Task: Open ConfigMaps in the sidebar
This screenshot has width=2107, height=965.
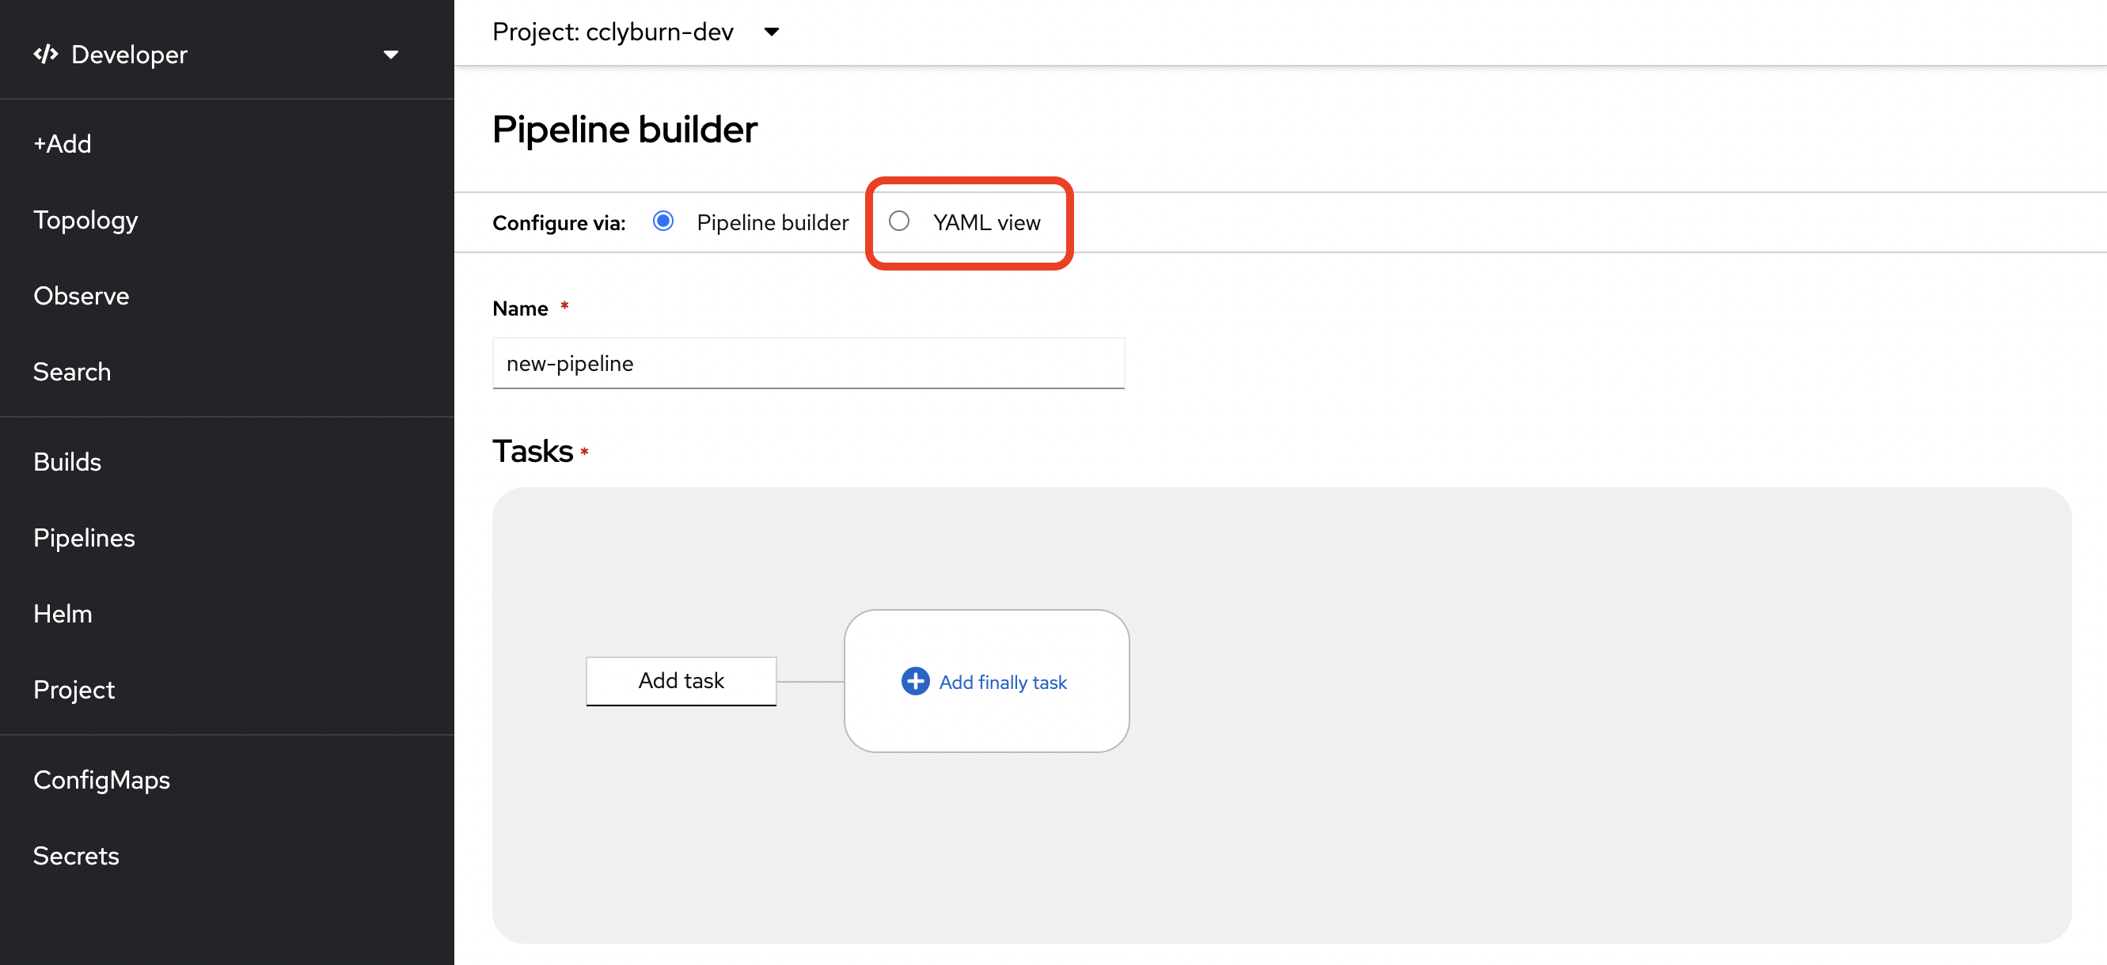Action: pyautogui.click(x=101, y=780)
